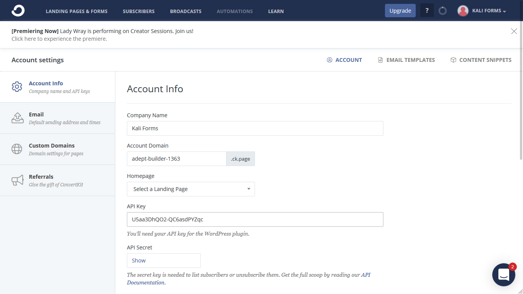The image size is (523, 294).
Task: Click the Email inbox tray icon
Action: click(x=17, y=118)
